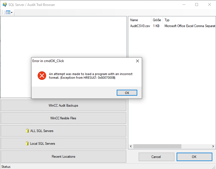Click the horizontal scrollbar thumb in file list
Screen dimensions: 216x169
(x=157, y=146)
